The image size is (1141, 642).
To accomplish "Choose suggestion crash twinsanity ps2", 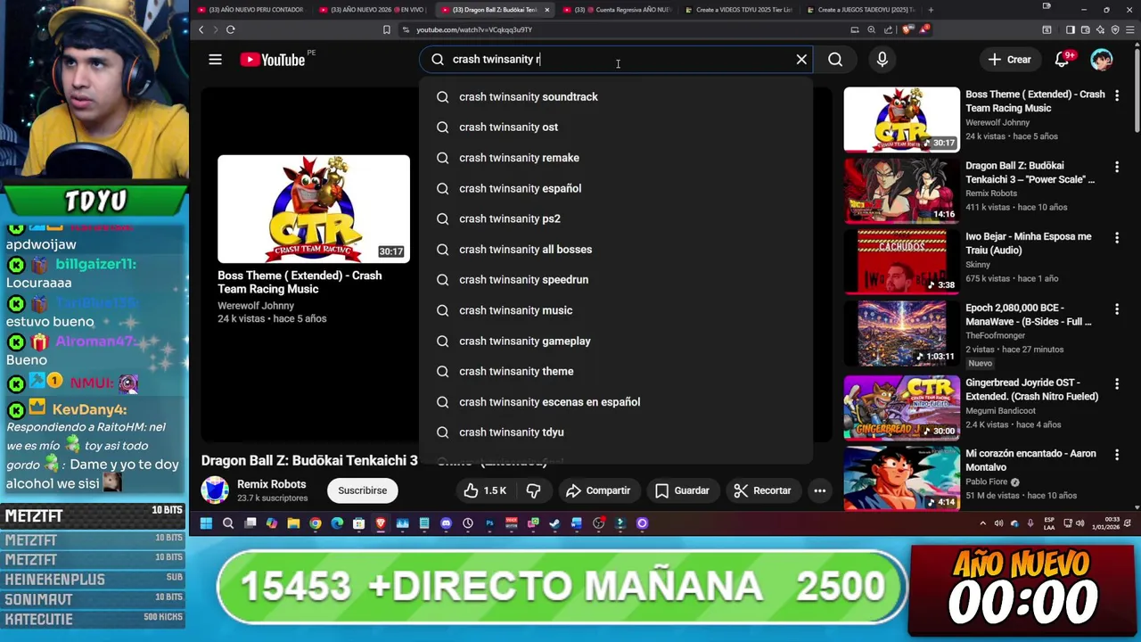I will [616, 218].
